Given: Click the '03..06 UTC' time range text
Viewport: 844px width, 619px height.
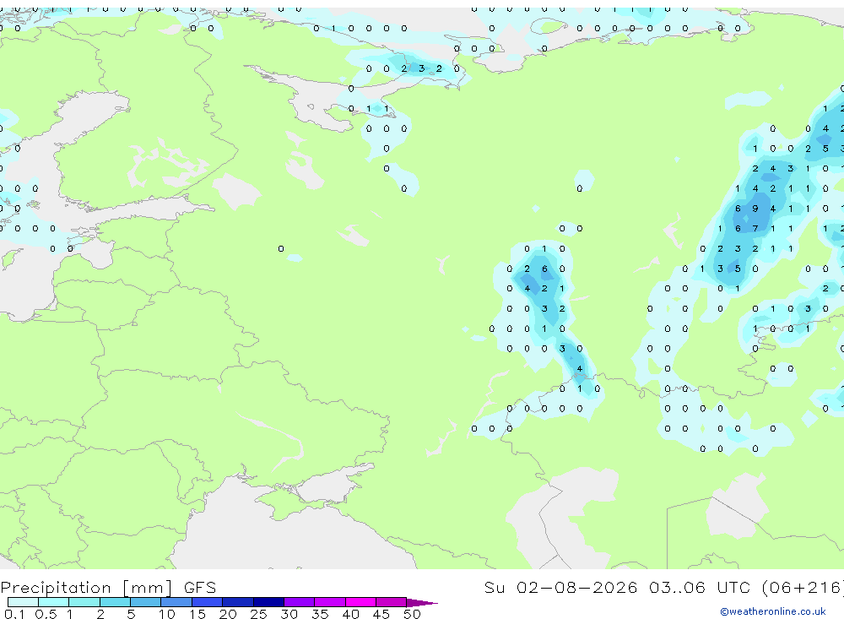Looking at the screenshot, I should click(x=699, y=587).
